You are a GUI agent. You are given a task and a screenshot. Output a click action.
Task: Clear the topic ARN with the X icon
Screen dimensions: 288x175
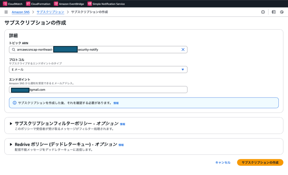click(x=183, y=50)
